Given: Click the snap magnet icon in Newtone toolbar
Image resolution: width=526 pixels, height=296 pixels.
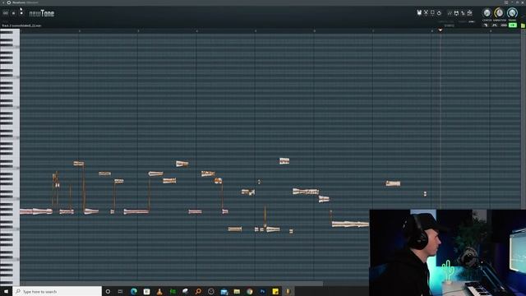Looking at the screenshot, I should (419, 13).
